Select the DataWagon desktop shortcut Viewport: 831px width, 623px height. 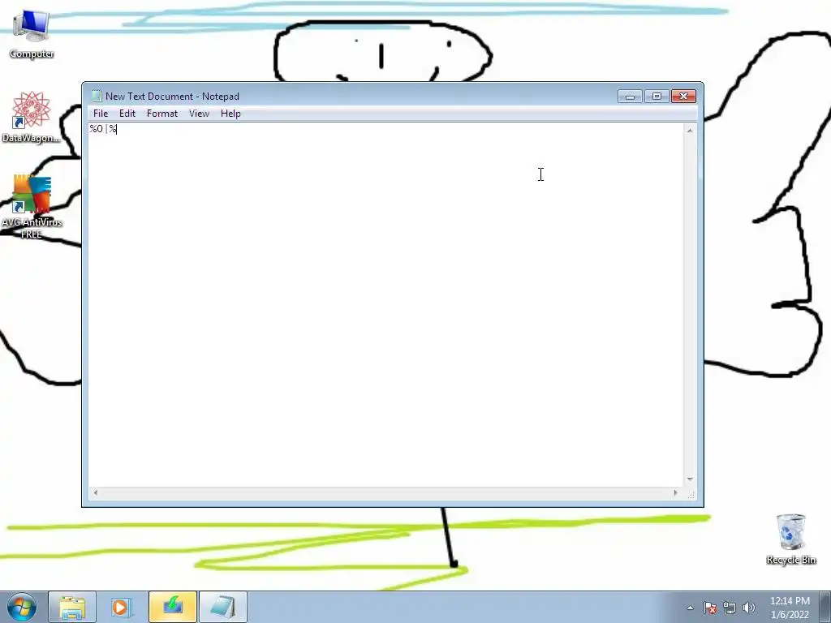click(32, 117)
